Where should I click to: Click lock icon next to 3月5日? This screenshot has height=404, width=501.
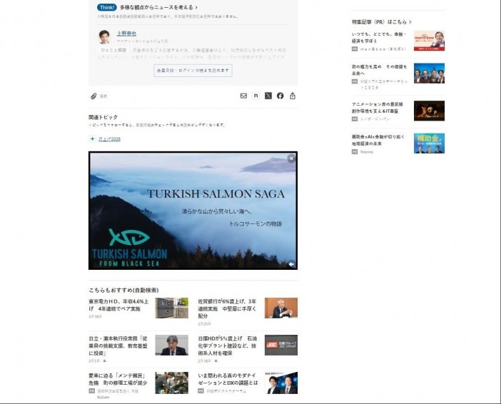pyautogui.click(x=104, y=361)
